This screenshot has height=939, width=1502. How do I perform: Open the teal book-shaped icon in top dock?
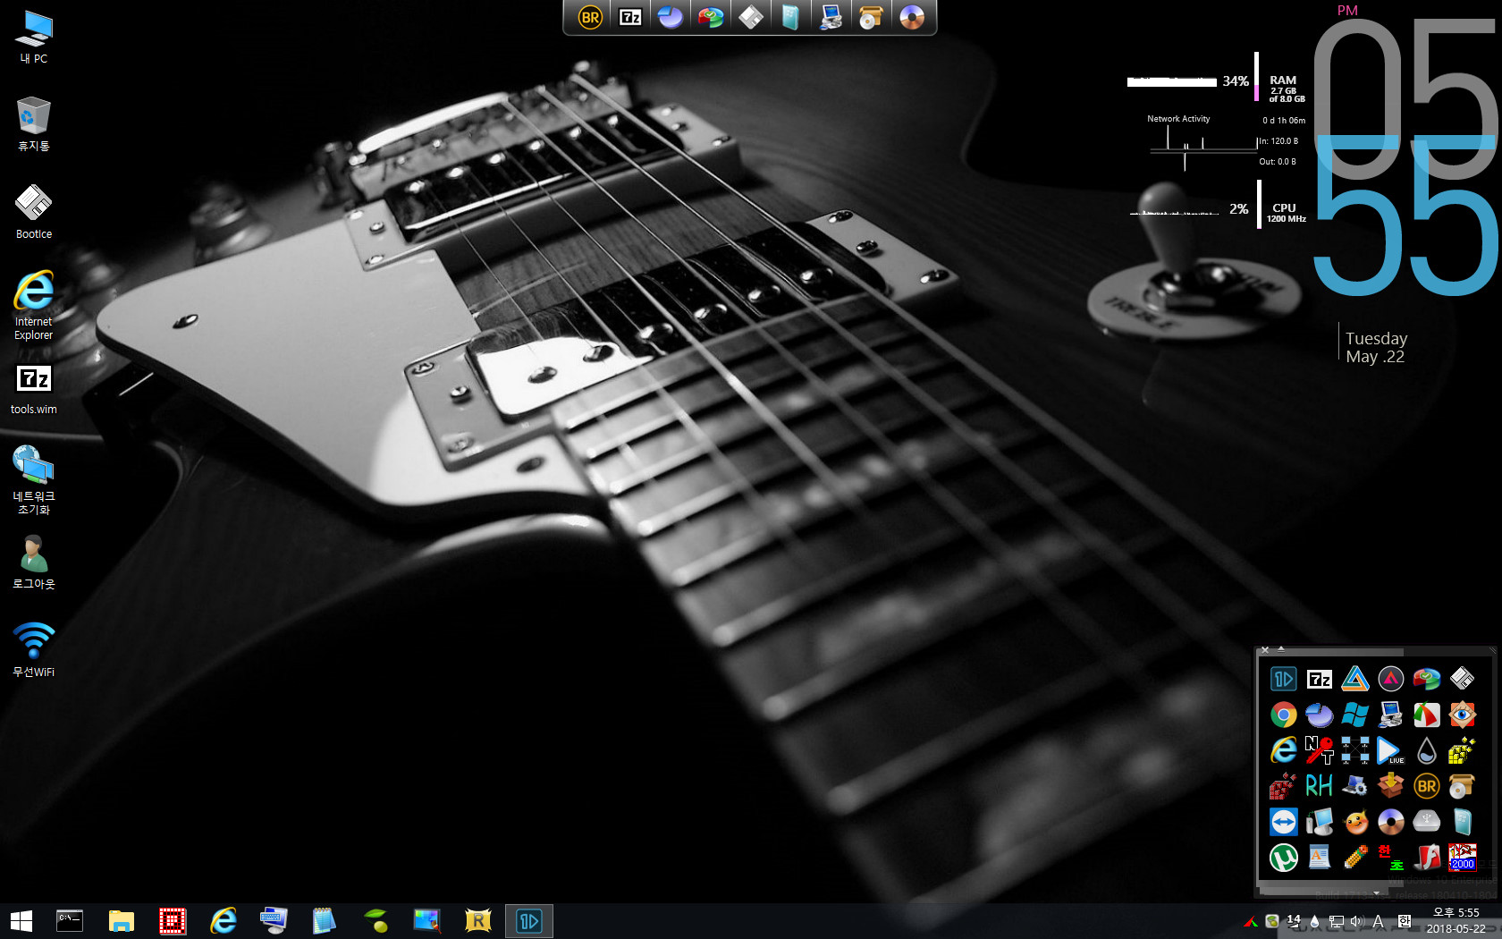pos(791,17)
